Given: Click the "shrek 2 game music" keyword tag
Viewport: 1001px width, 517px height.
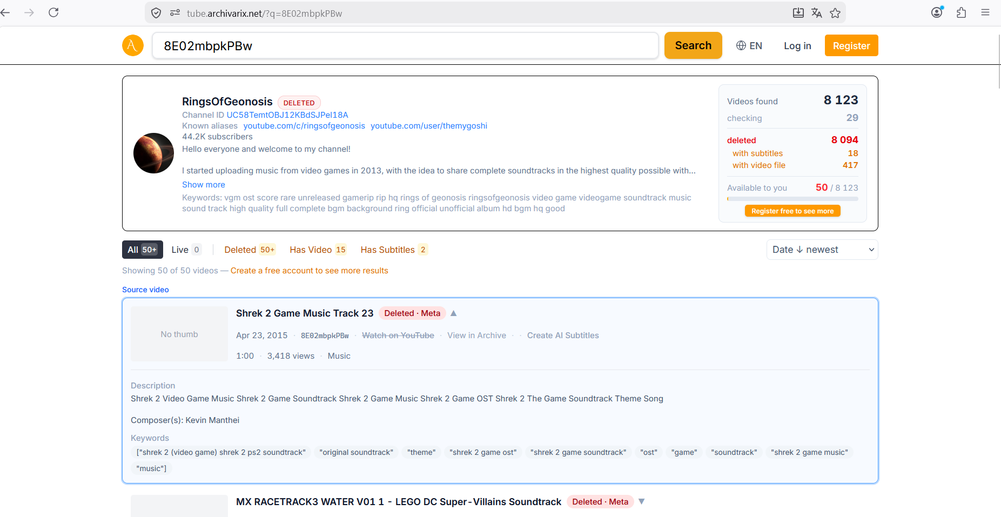Looking at the screenshot, I should coord(809,452).
